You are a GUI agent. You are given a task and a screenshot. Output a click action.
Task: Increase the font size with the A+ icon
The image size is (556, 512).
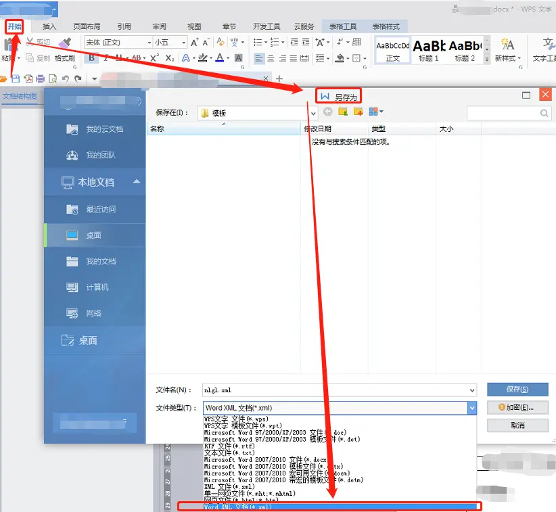[x=194, y=43]
